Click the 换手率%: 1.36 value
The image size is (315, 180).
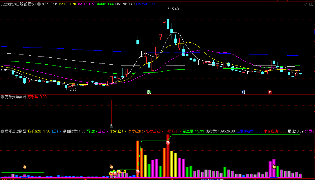pyautogui.click(x=39, y=131)
